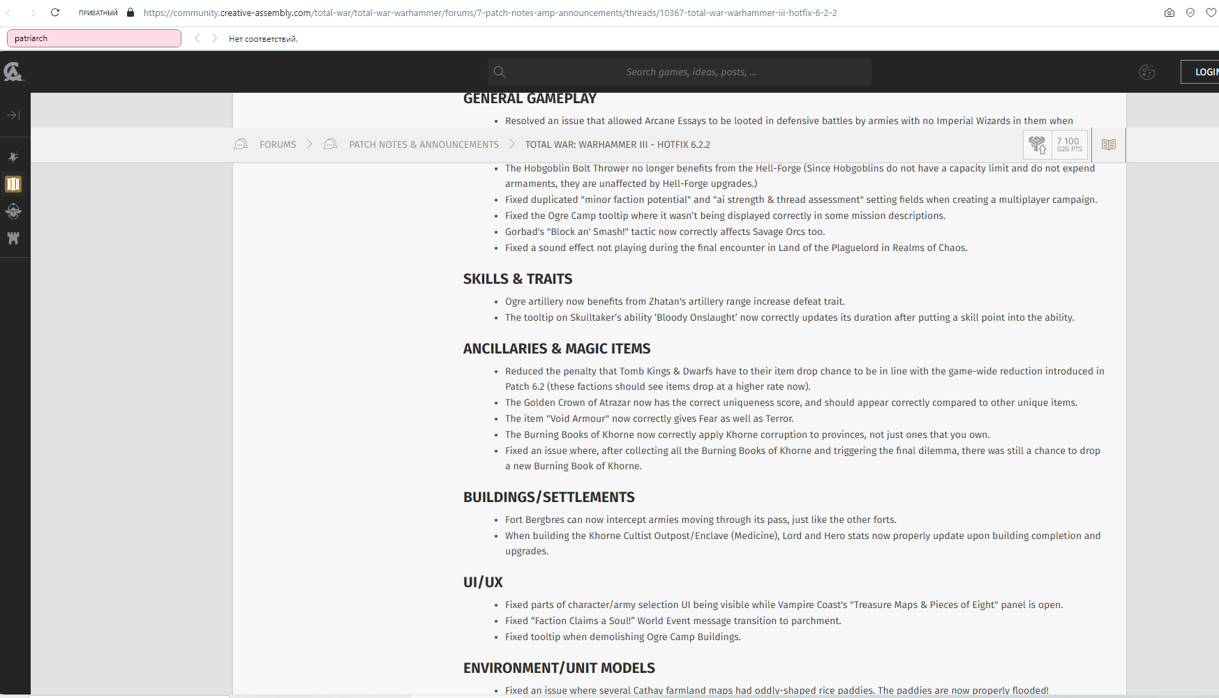Reload the page with the refresh icon
The height and width of the screenshot is (698, 1219).
(55, 13)
